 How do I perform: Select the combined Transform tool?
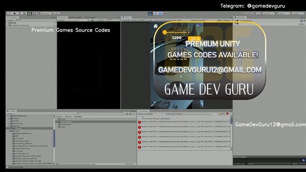[x=35, y=13]
